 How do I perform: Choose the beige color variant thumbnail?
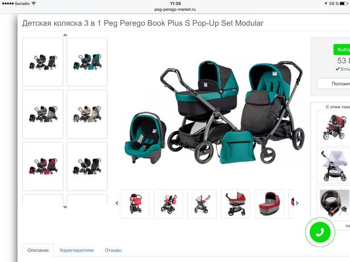pos(87,114)
